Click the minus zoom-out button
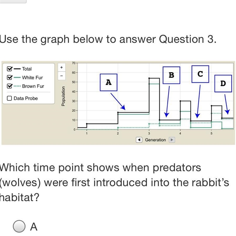236x236 pixels. pyautogui.click(x=62, y=76)
